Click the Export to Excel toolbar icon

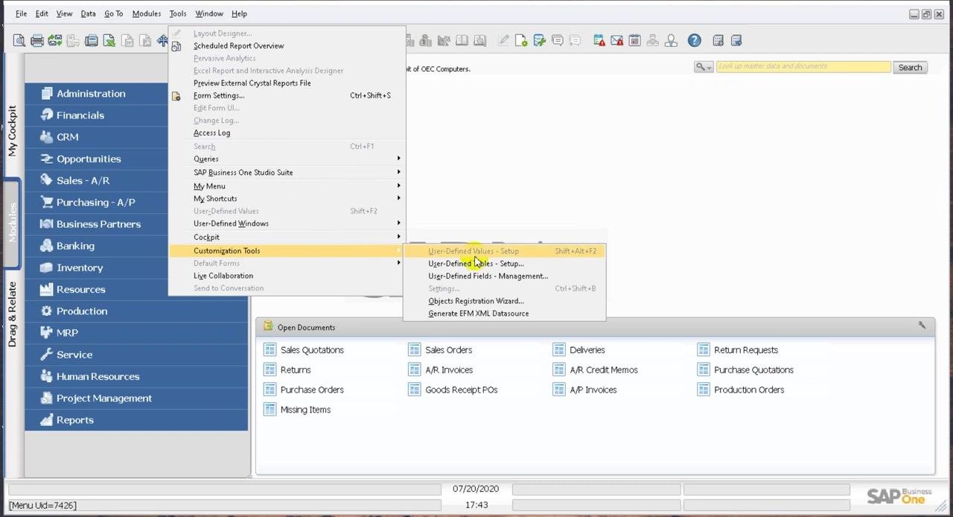[x=109, y=41]
